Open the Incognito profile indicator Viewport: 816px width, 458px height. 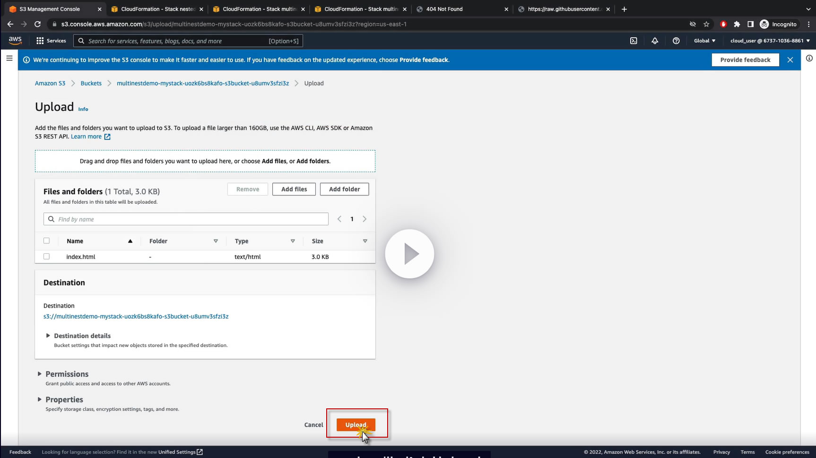[x=778, y=24]
